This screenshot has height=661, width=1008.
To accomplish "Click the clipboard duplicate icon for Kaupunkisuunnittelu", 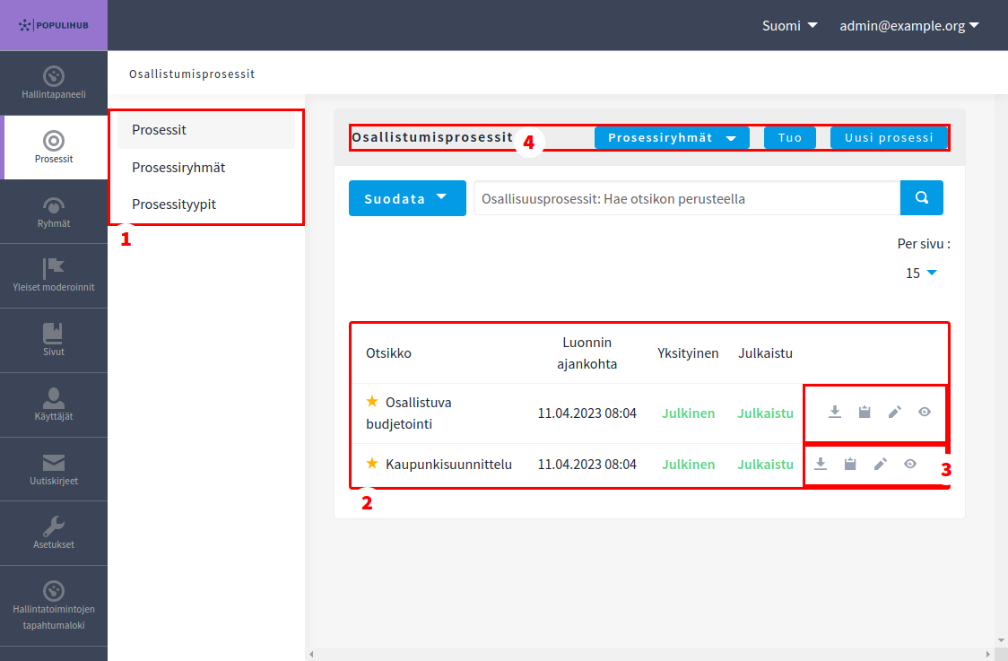I will (x=850, y=465).
